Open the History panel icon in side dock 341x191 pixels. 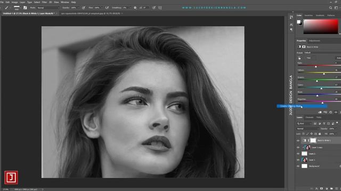[291, 18]
